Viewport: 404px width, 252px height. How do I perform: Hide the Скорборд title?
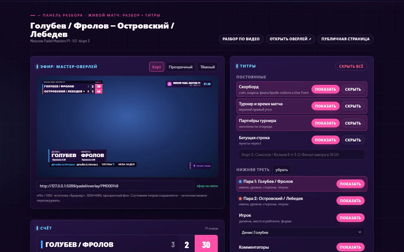353,89
